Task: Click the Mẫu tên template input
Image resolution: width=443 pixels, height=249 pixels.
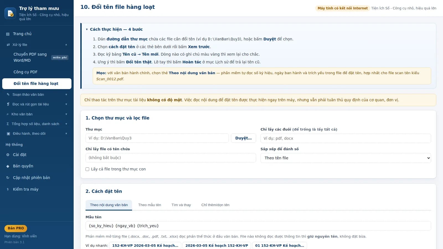Action: click(258, 226)
